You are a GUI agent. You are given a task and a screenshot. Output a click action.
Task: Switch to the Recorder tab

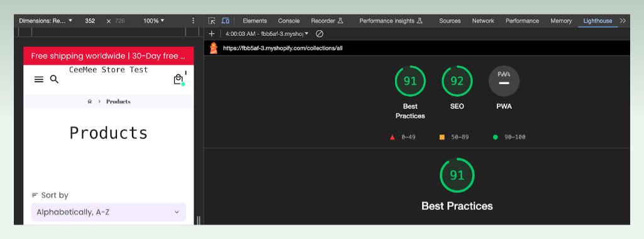tap(327, 21)
